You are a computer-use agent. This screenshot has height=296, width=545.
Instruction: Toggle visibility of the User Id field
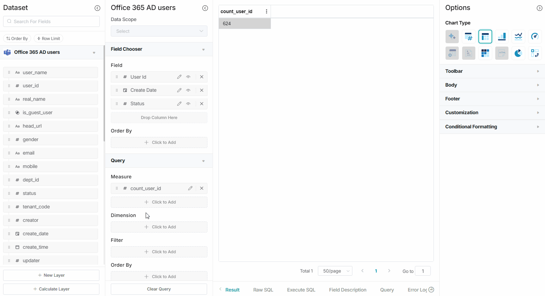click(188, 77)
